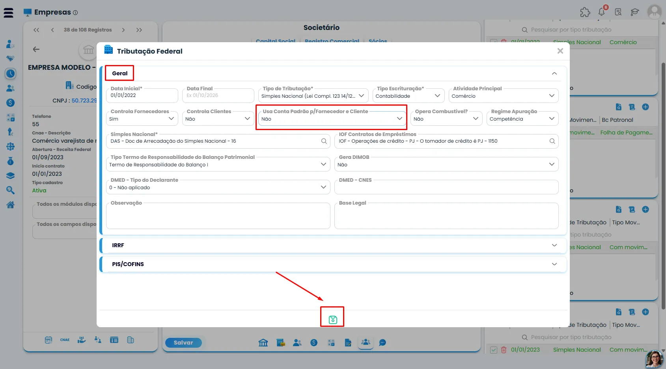The width and height of the screenshot is (666, 369).
Task: Click the Data Inicial field
Action: coord(142,95)
